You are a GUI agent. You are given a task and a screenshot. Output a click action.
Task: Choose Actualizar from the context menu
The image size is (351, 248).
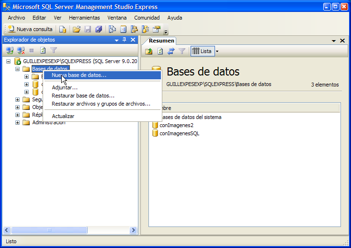click(x=102, y=116)
